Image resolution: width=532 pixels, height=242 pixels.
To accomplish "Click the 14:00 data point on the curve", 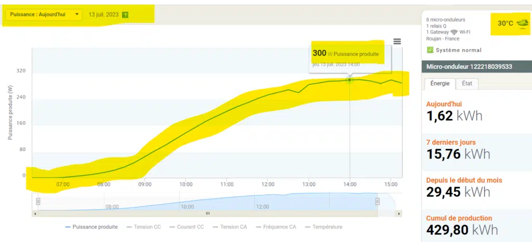I will pyautogui.click(x=350, y=80).
